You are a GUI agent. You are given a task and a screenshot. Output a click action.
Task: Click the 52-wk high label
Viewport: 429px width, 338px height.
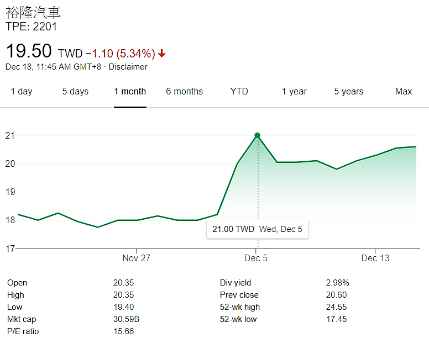pyautogui.click(x=240, y=307)
